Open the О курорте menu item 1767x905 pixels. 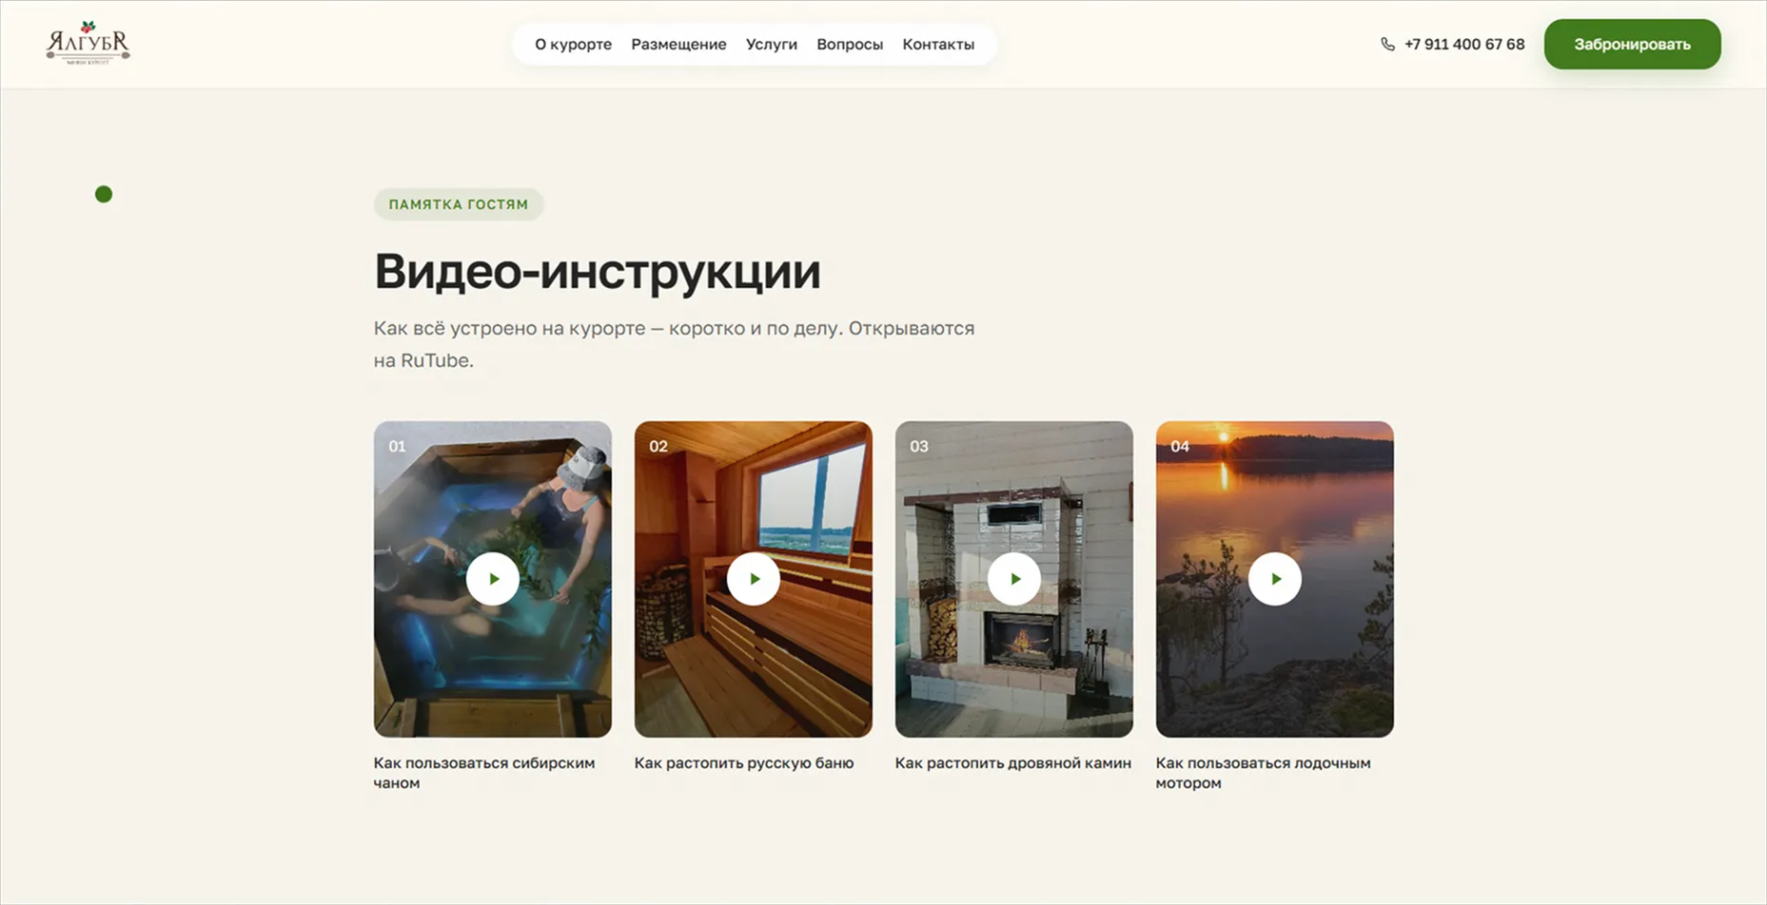(573, 45)
